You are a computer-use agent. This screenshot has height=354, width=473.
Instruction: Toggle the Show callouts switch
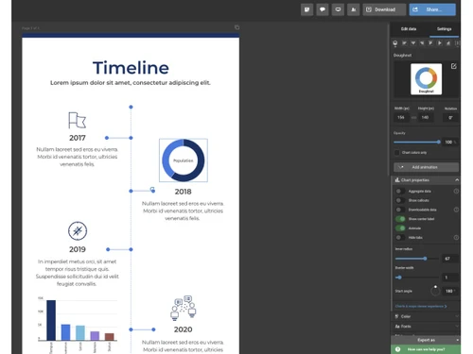(x=400, y=200)
